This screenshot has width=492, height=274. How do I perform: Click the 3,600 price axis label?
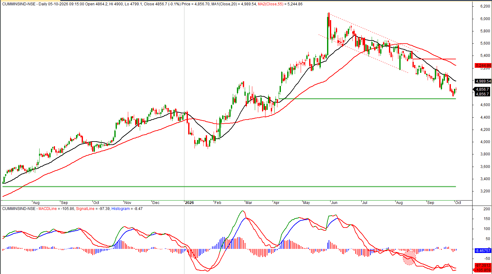point(485,167)
